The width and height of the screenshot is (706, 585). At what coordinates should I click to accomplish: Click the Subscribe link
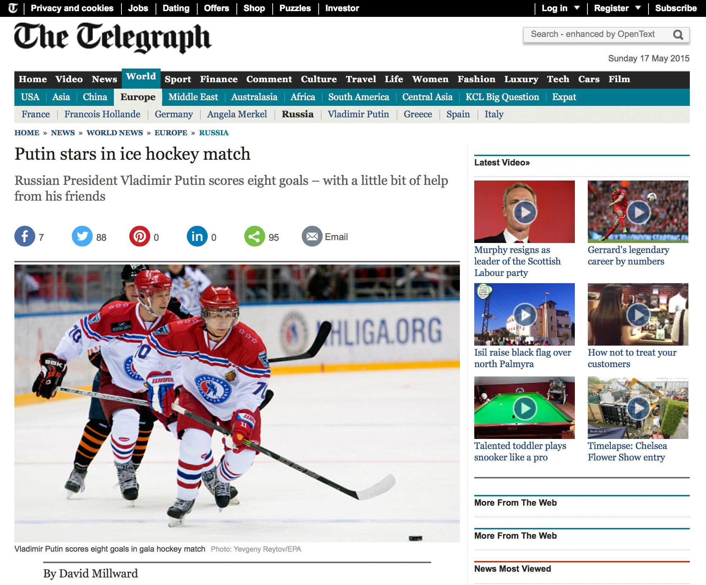[675, 8]
